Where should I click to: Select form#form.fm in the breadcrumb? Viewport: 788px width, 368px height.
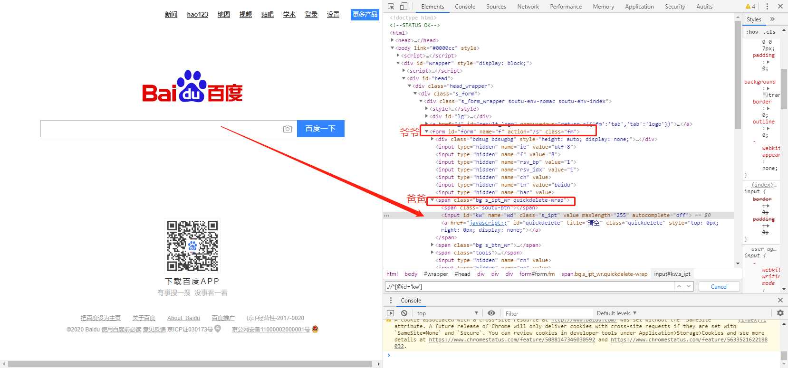point(537,274)
